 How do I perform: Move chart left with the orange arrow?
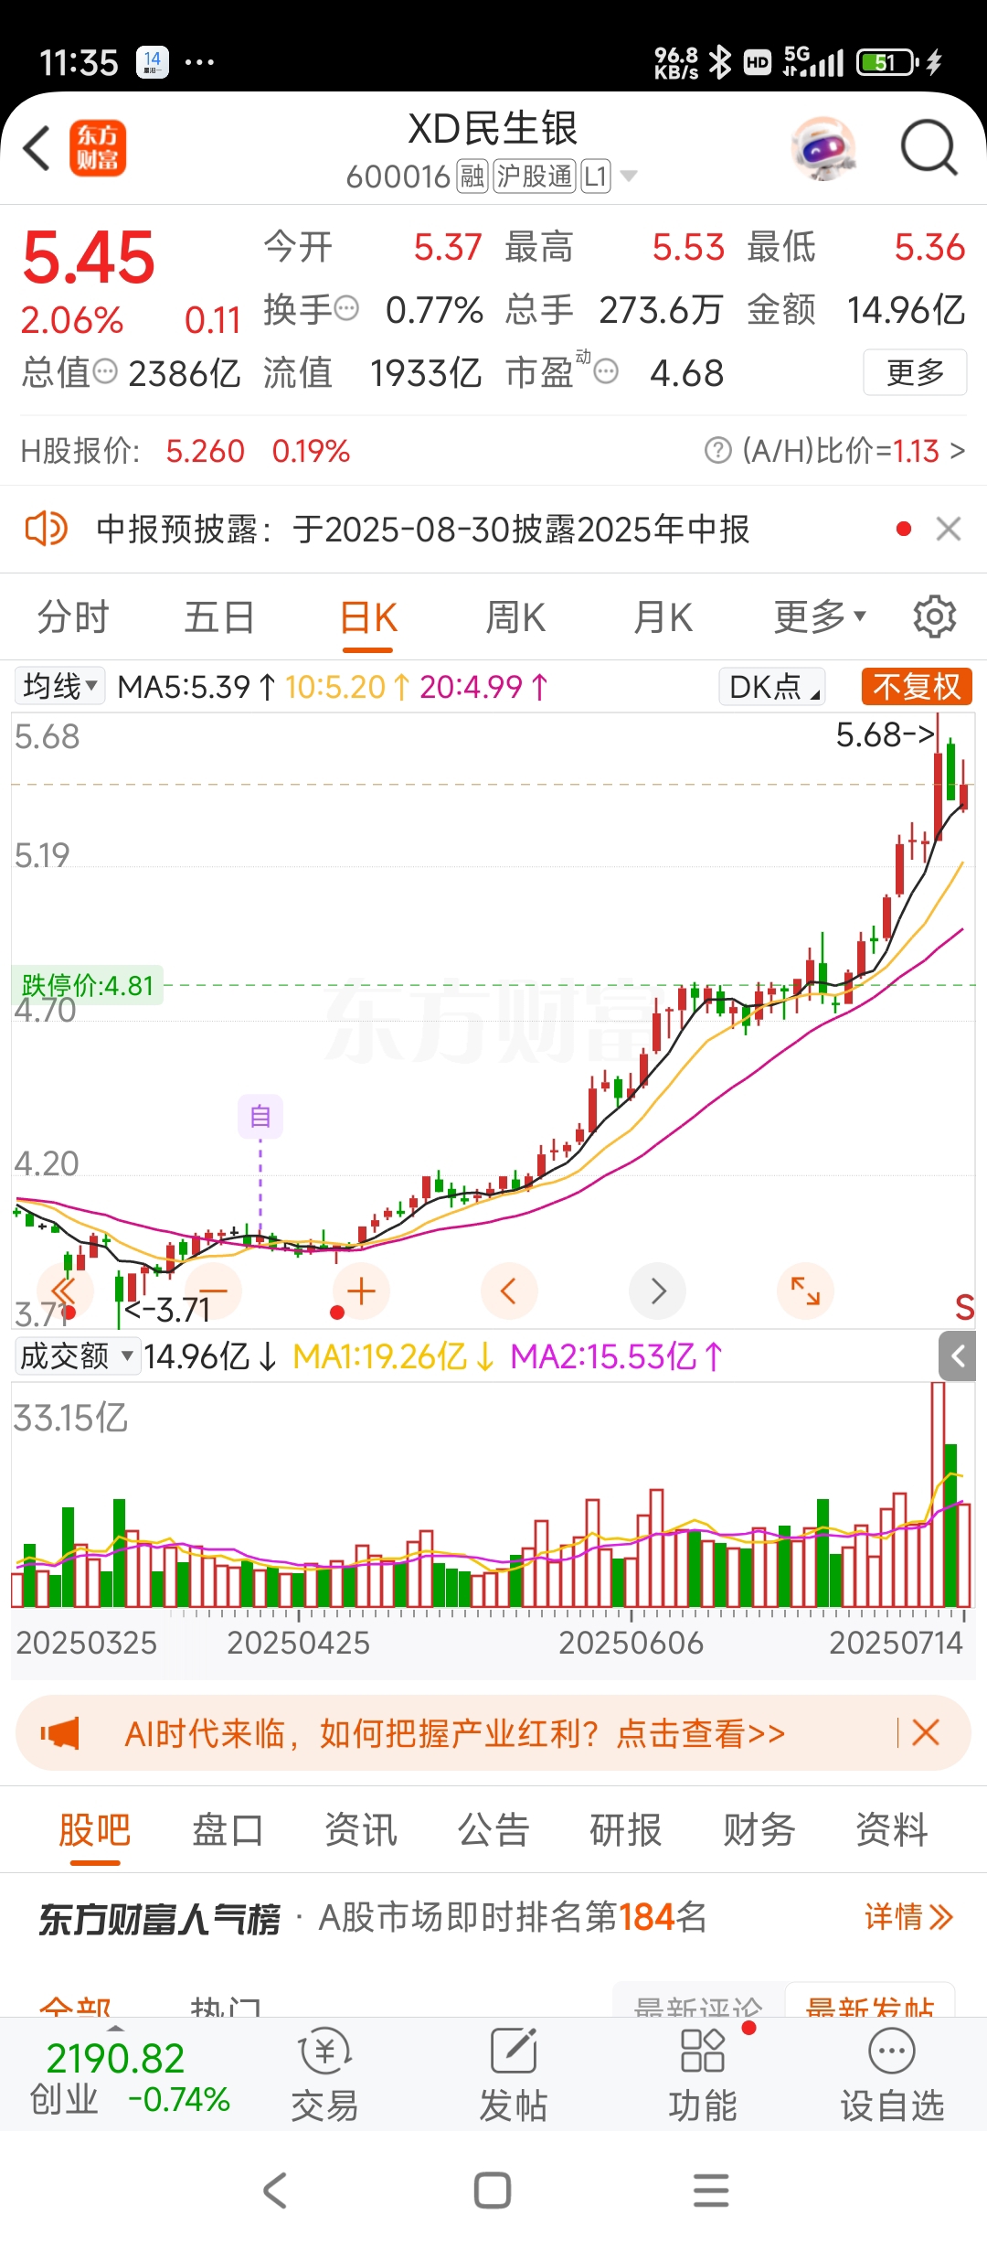click(509, 1291)
